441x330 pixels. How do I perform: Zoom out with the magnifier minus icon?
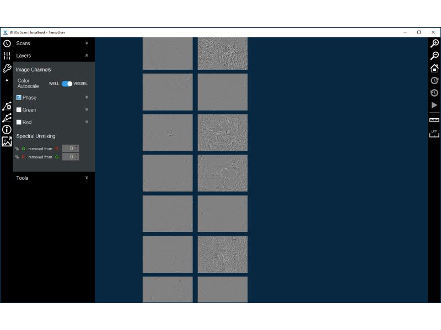pyautogui.click(x=434, y=56)
